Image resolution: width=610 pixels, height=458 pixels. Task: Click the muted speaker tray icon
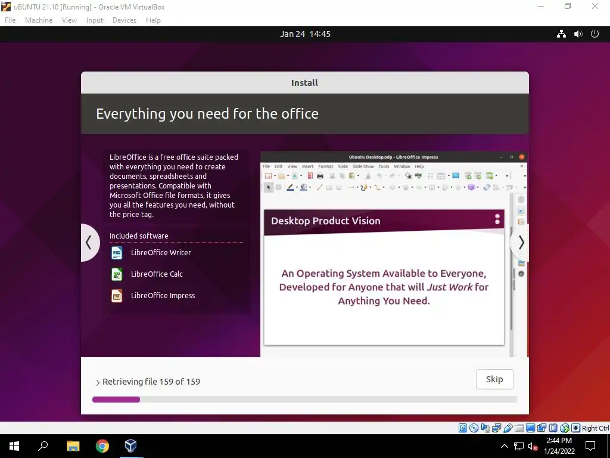[x=533, y=446]
